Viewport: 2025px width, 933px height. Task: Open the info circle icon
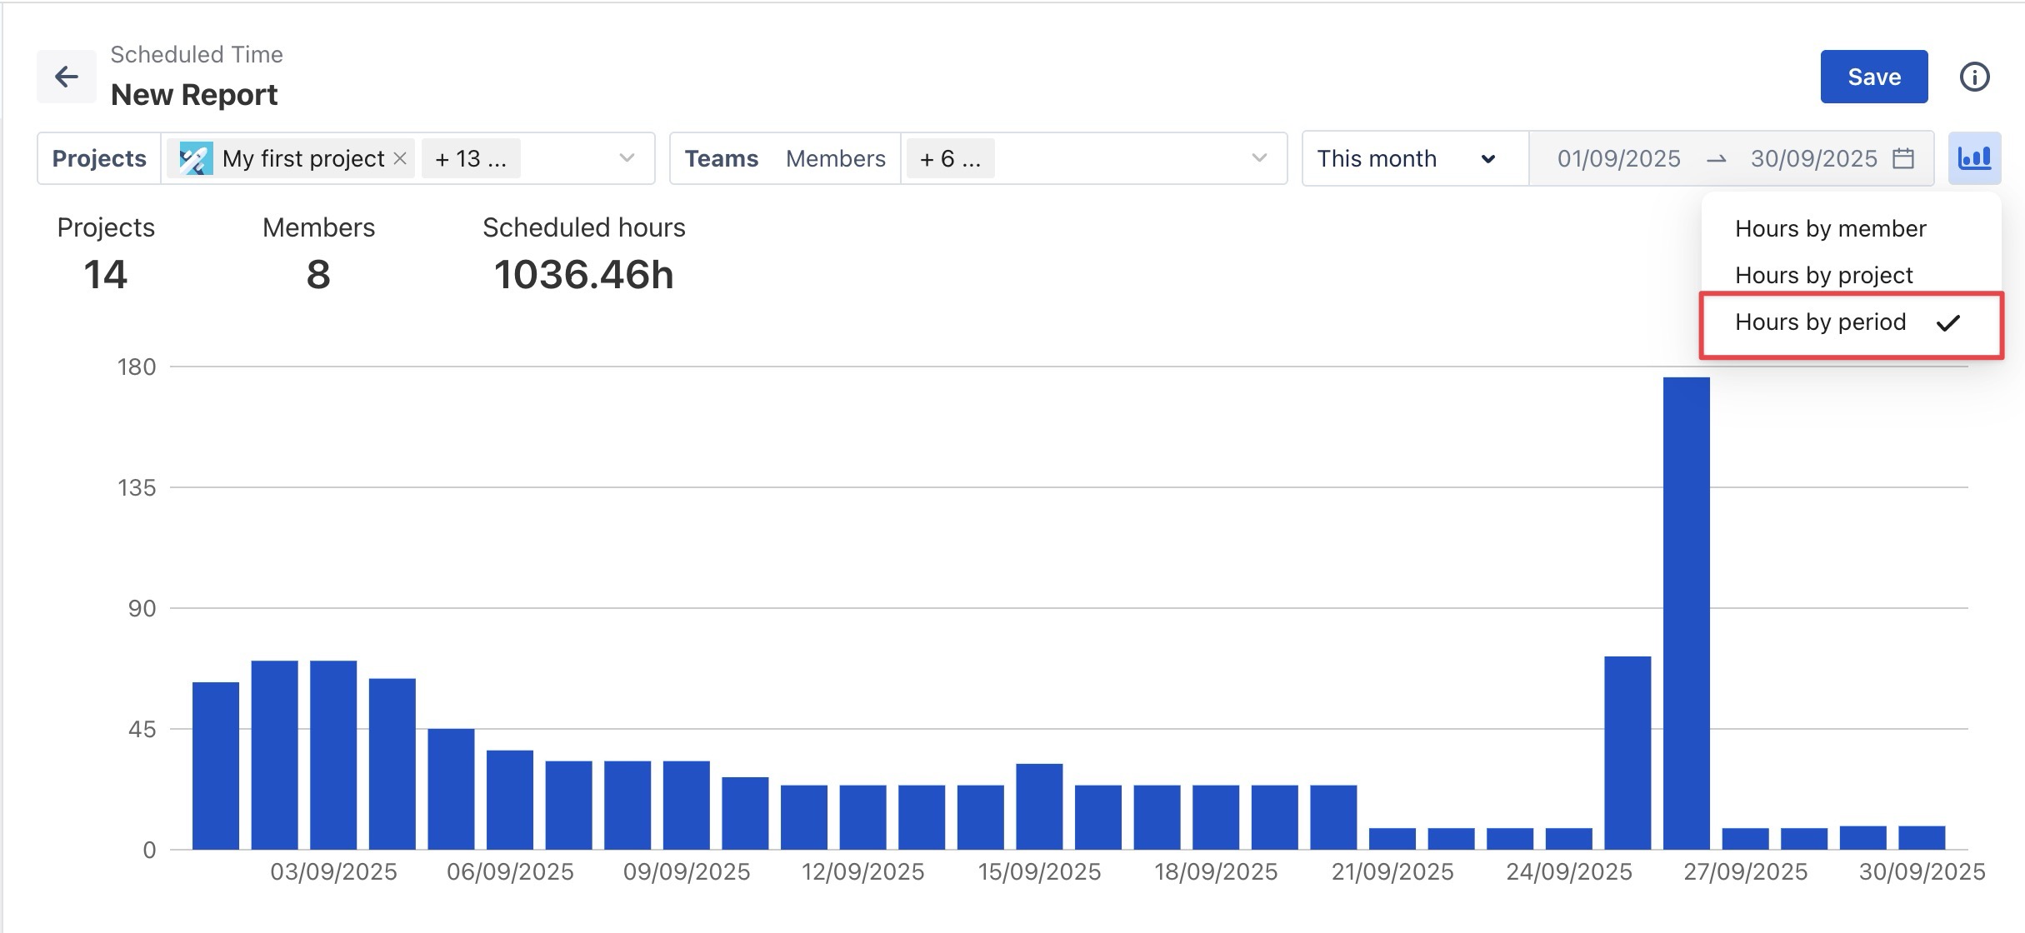(x=1973, y=77)
